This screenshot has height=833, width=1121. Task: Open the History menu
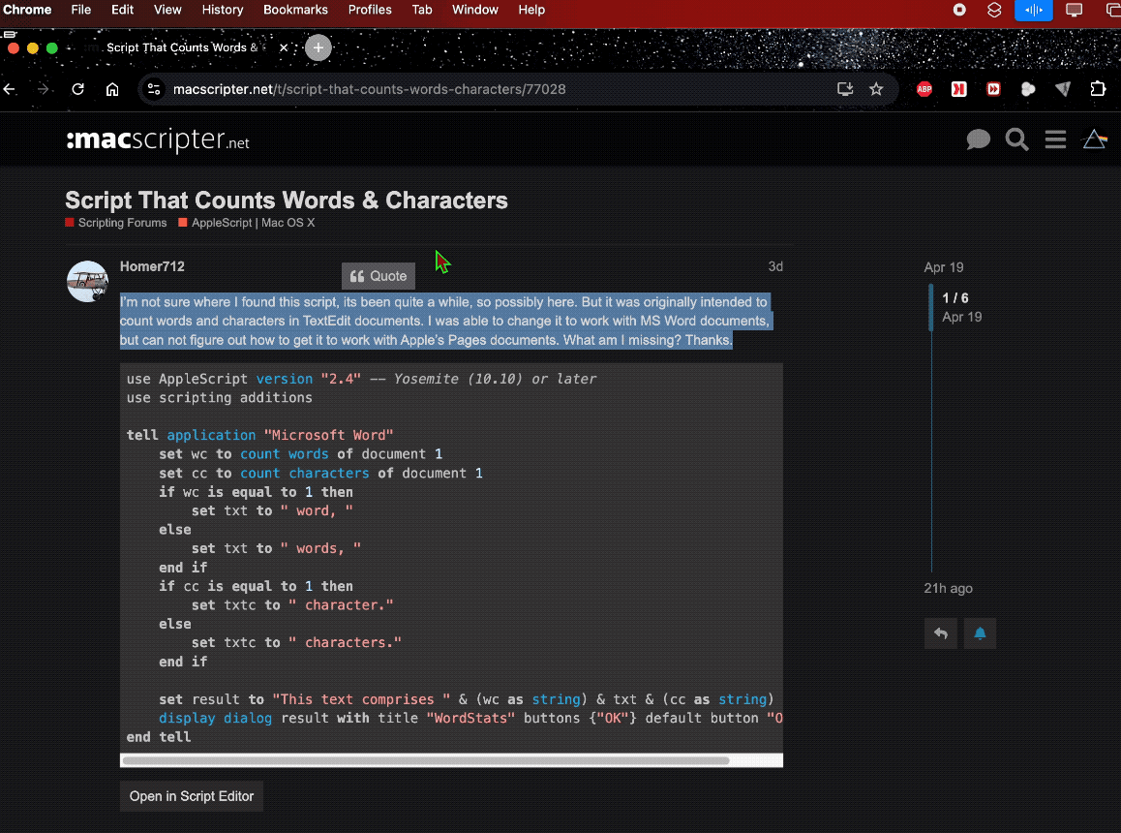click(x=223, y=10)
